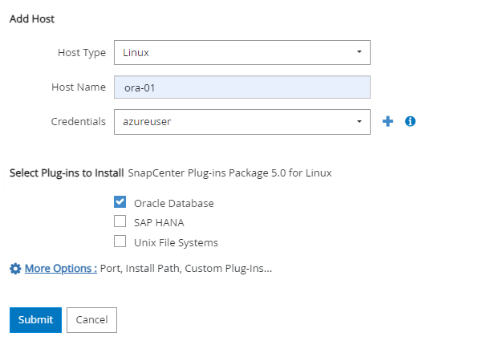This screenshot has width=499, height=349.
Task: Click the Host Name field label
Action: [x=79, y=87]
